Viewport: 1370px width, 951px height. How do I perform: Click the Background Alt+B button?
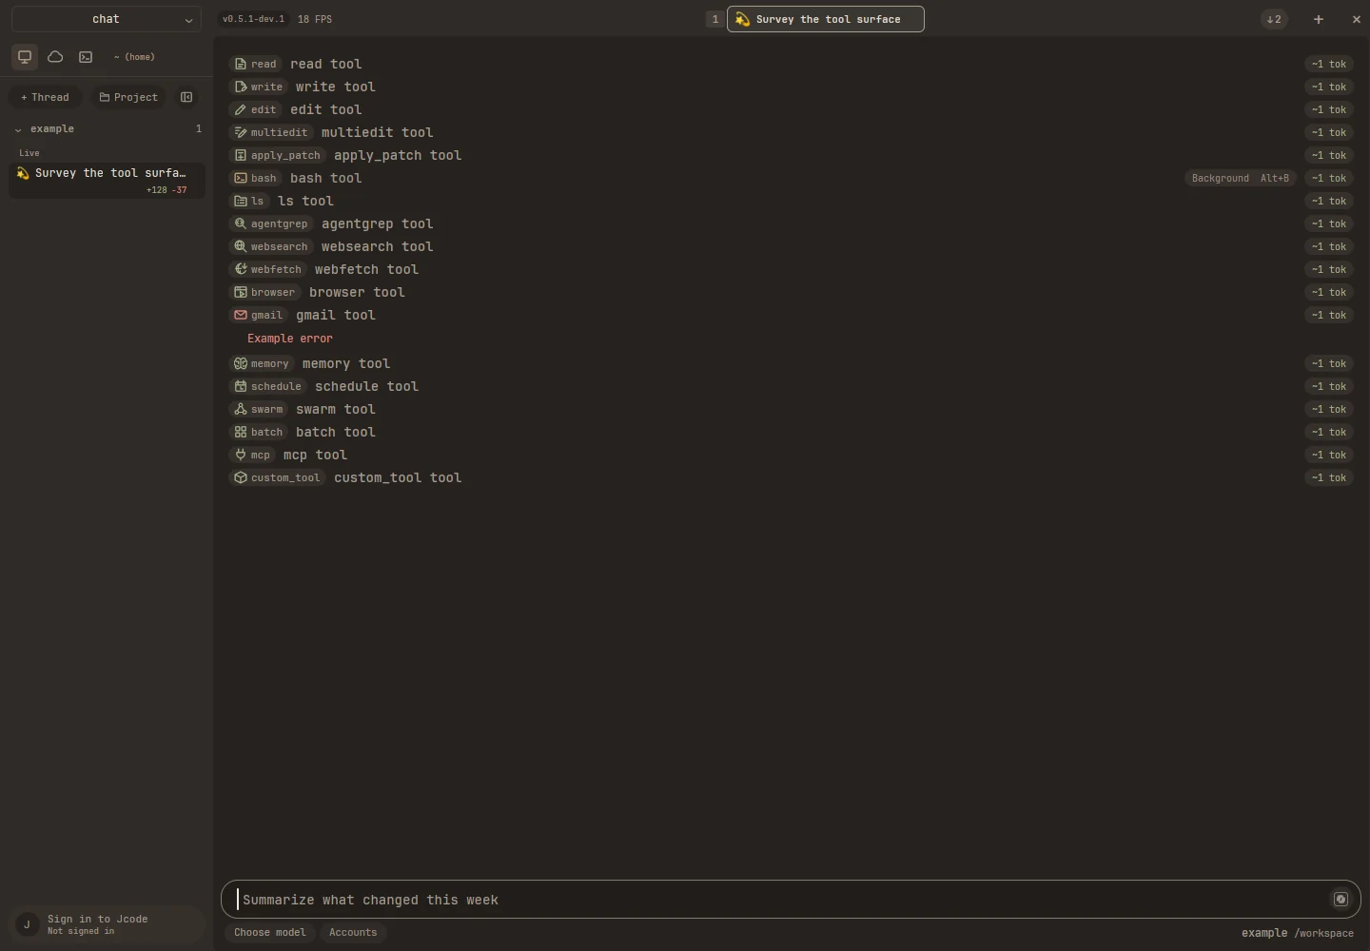click(1240, 178)
